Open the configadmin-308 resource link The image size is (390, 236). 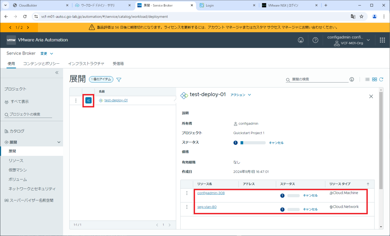[x=211, y=193]
